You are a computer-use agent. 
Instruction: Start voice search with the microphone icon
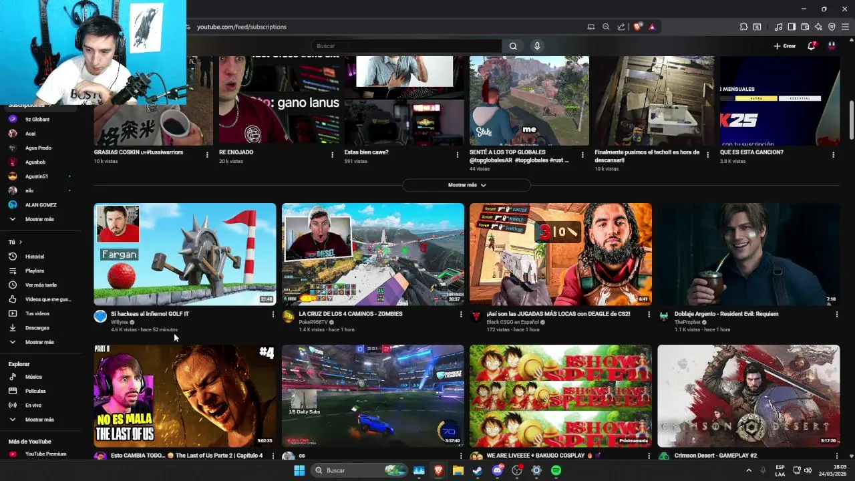[536, 46]
